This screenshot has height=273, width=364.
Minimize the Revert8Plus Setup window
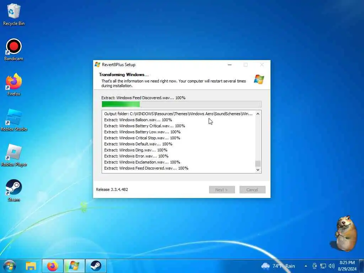[x=230, y=65]
